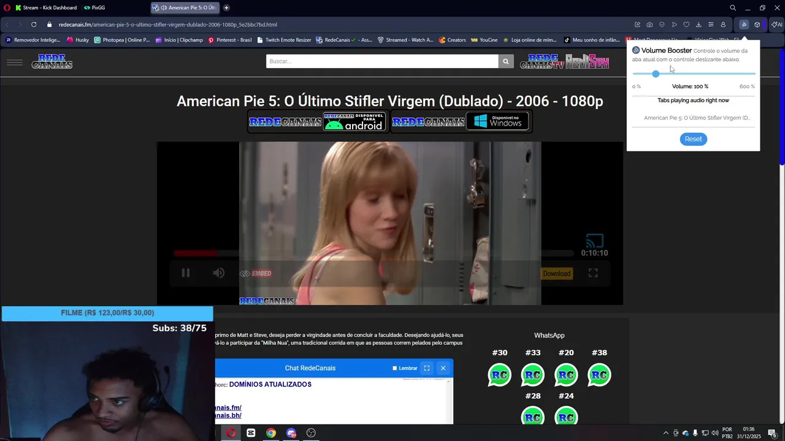Open the profile account icon
Screen dimensions: 785x441
coord(723,24)
